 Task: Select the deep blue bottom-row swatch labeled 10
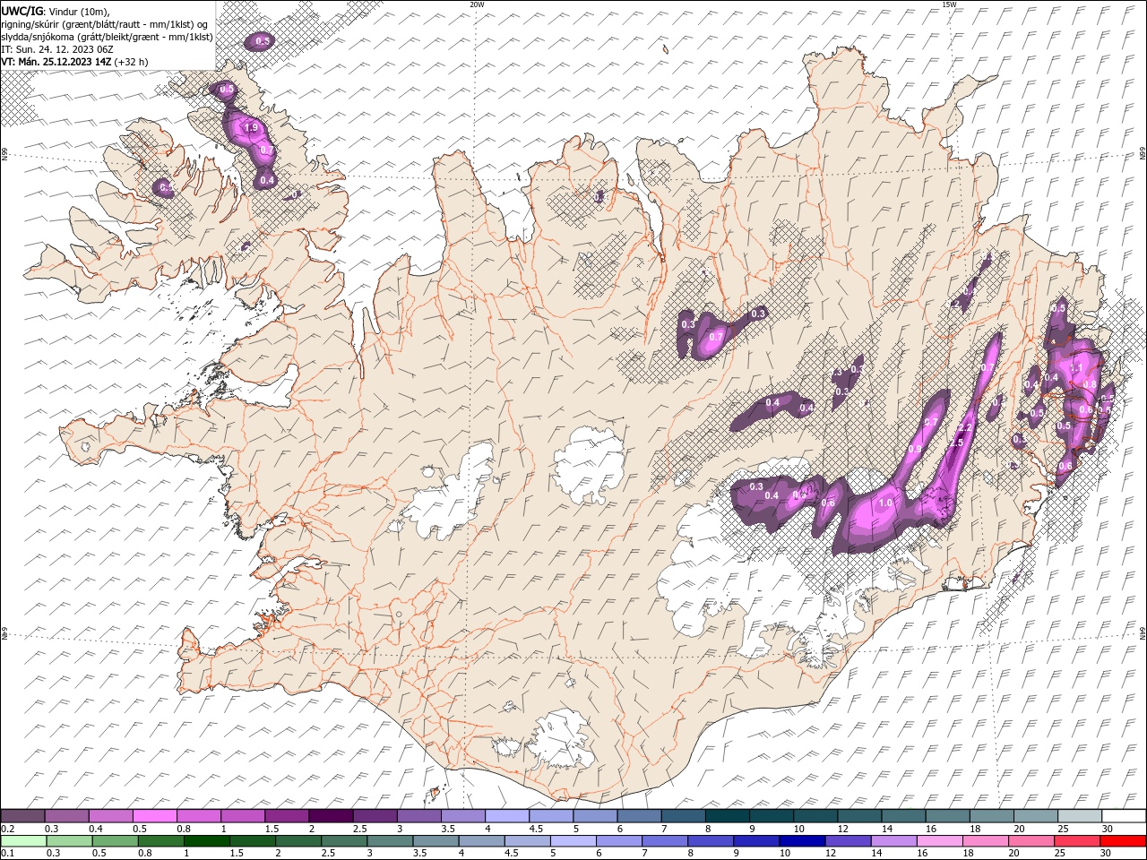(801, 841)
